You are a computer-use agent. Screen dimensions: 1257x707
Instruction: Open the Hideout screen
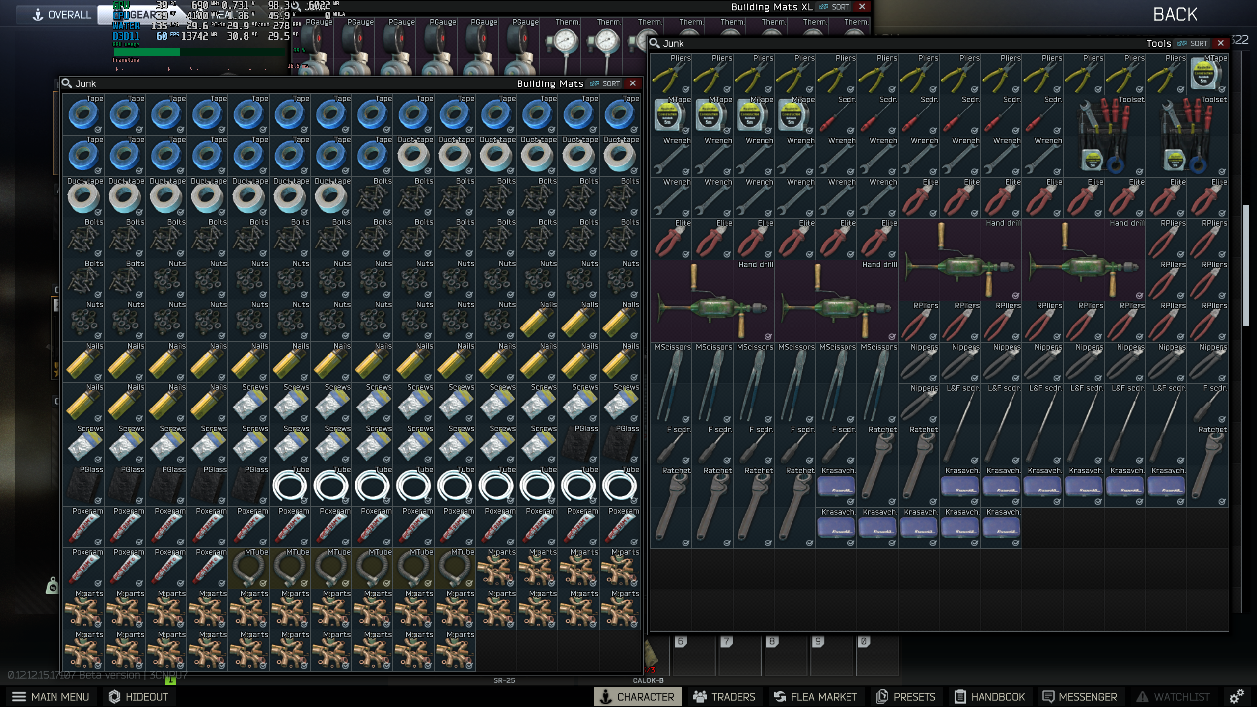138,696
